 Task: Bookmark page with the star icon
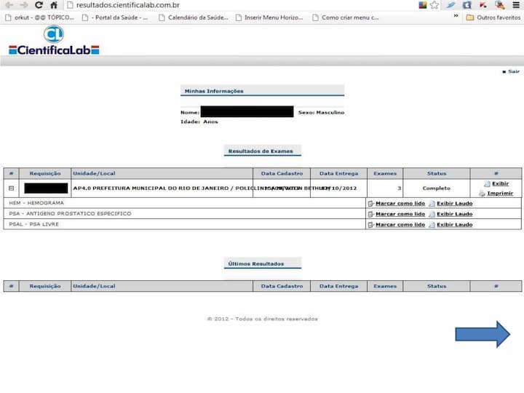[434, 5]
